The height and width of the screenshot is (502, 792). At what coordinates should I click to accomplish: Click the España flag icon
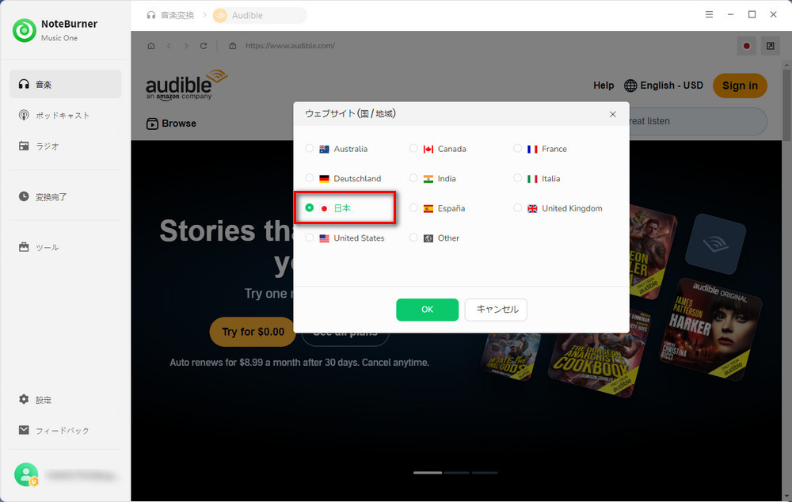pos(428,208)
